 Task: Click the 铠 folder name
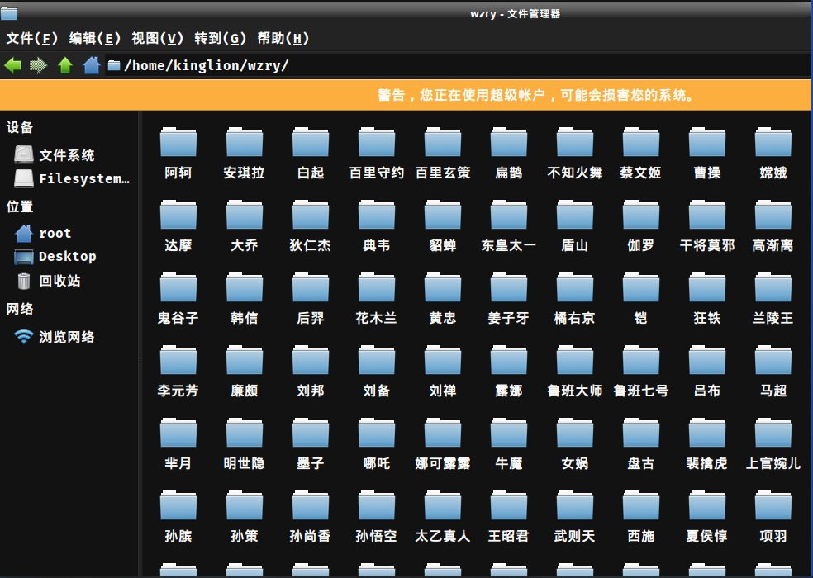click(x=641, y=318)
